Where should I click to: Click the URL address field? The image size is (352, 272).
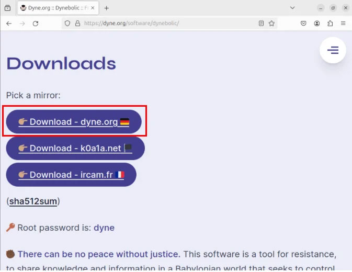pyautogui.click(x=171, y=23)
